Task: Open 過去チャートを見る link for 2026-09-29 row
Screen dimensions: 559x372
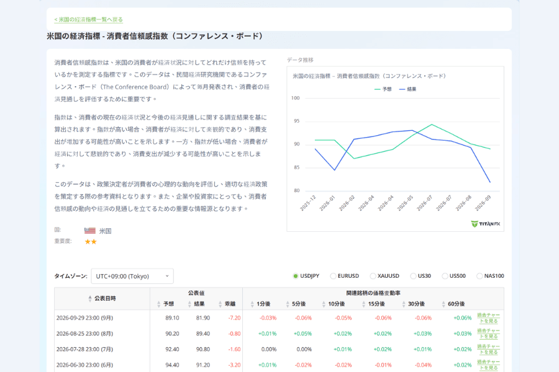Action: tap(488, 318)
